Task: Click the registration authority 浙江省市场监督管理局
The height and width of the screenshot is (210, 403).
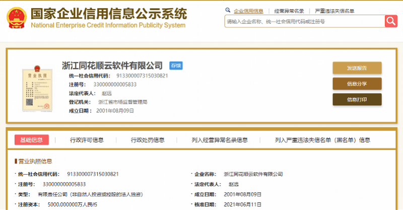Action: click(x=122, y=102)
